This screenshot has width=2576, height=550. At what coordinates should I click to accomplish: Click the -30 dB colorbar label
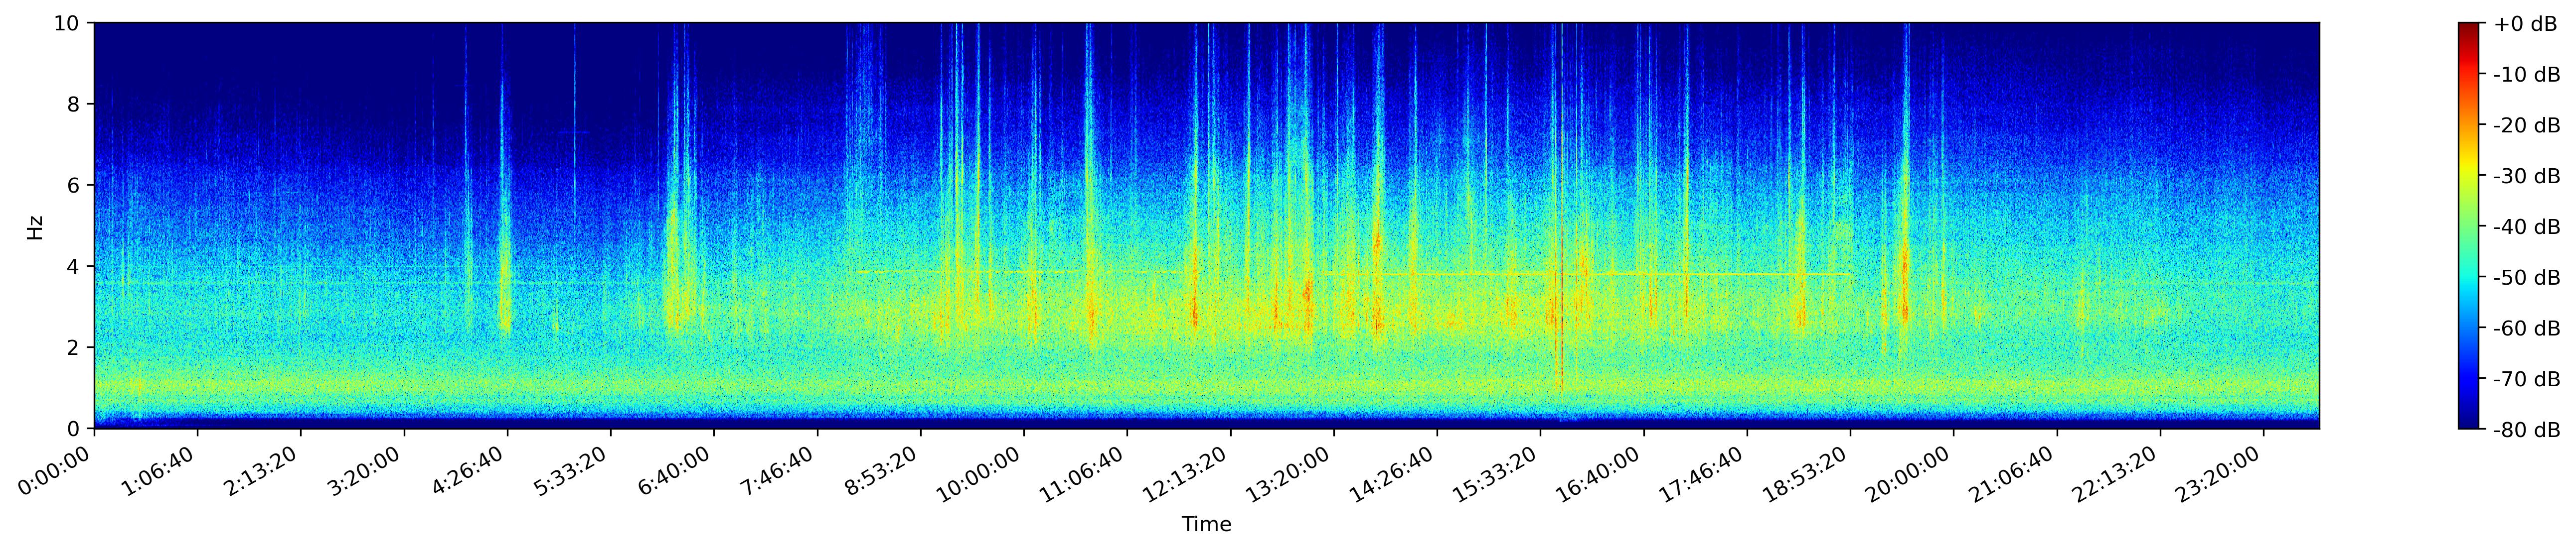point(2527,177)
